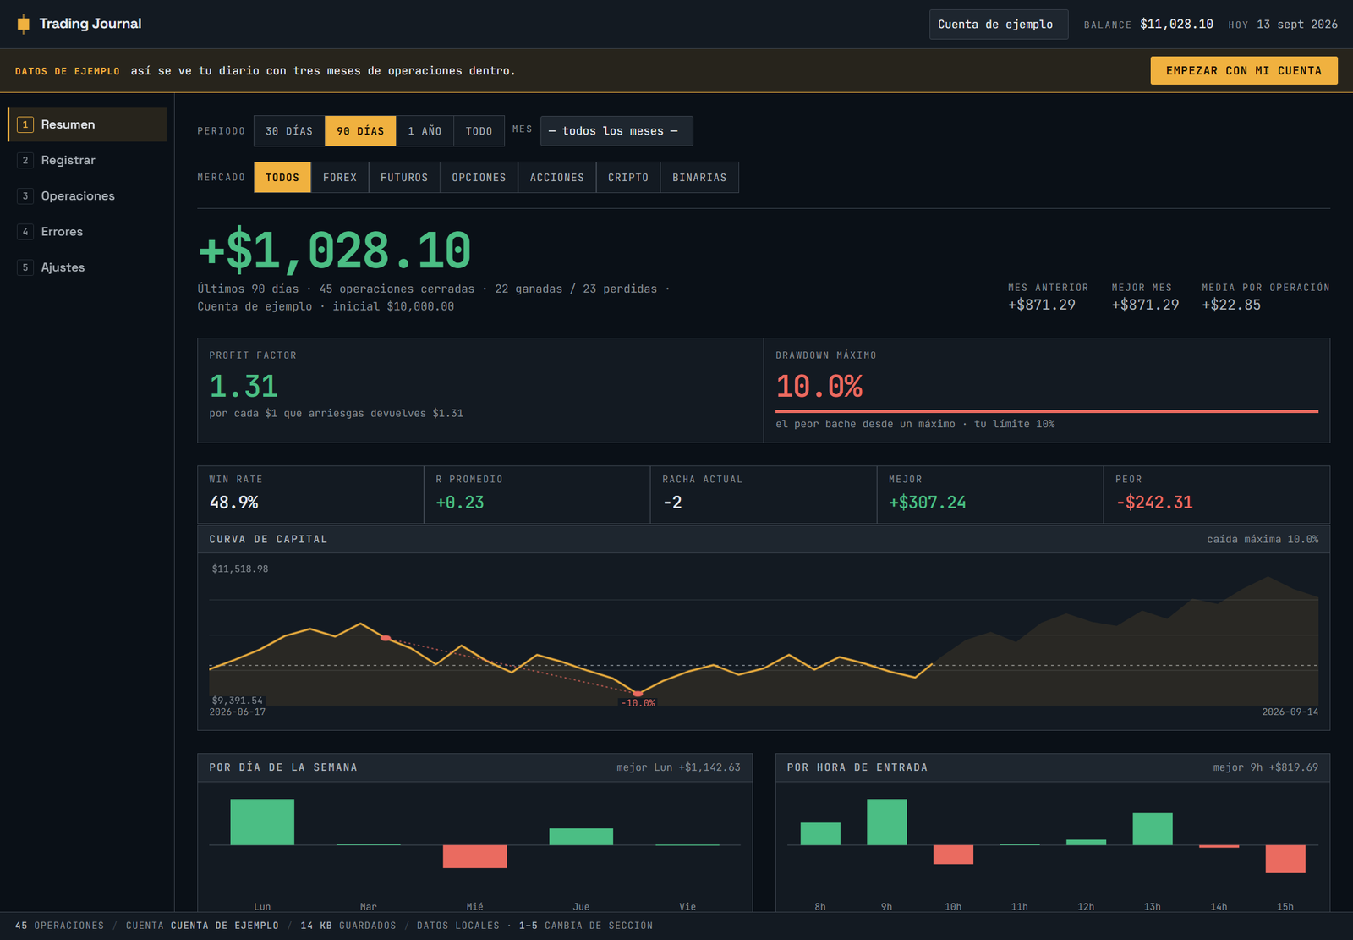Open the Resumen section in sidebar

pyautogui.click(x=87, y=124)
